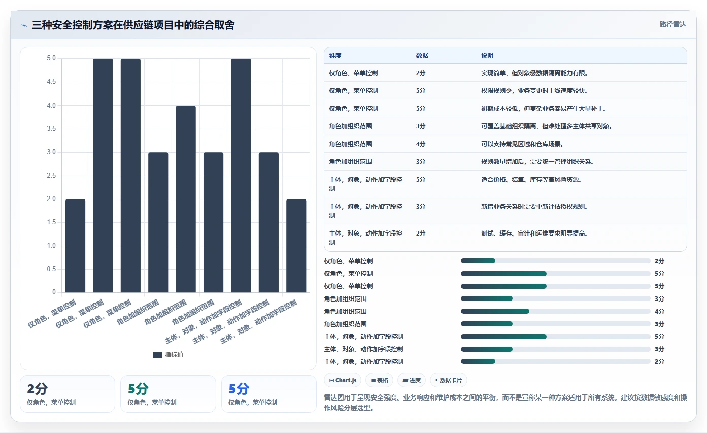Click the footer paragraph starting with 雷达图用于呈现安全强度
The height and width of the screenshot is (433, 707).
click(x=505, y=403)
